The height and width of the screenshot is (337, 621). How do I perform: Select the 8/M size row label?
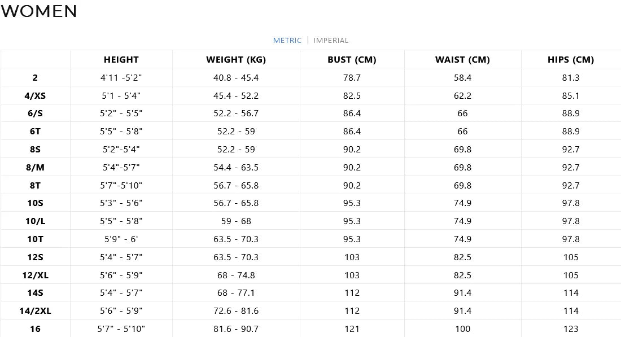pos(35,168)
